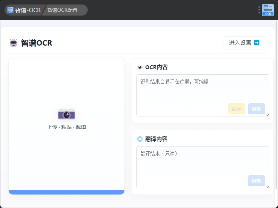Click 复制 button in 翻译内容 panel
278x208 pixels.
click(257, 181)
